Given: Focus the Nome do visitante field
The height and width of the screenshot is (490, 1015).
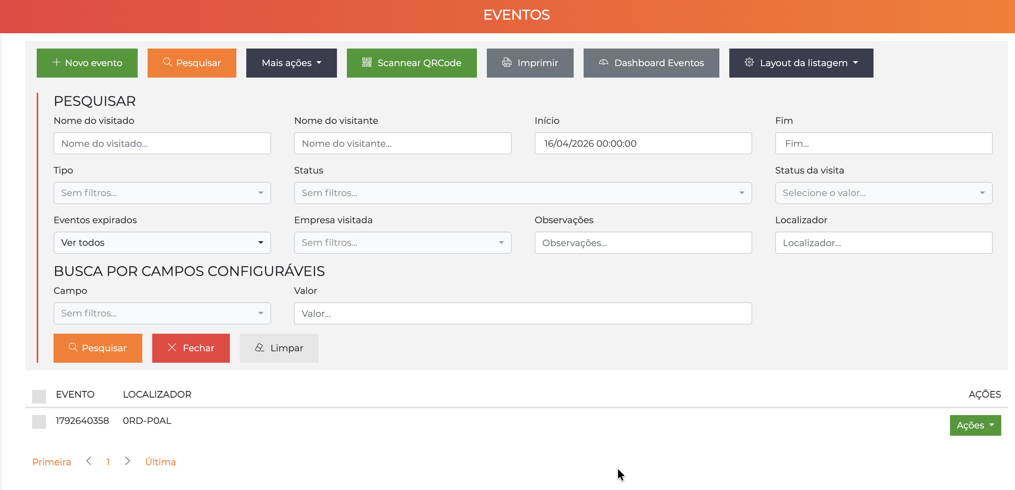Looking at the screenshot, I should (x=403, y=143).
